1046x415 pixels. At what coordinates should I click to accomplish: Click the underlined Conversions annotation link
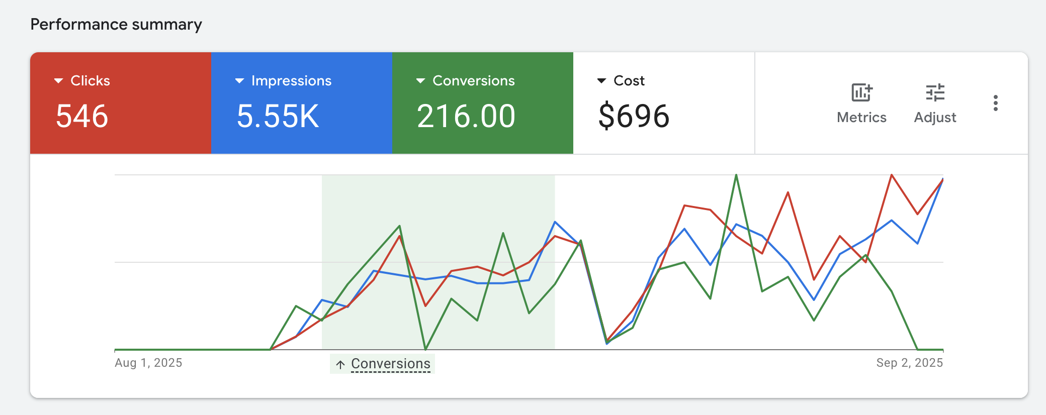click(x=391, y=364)
